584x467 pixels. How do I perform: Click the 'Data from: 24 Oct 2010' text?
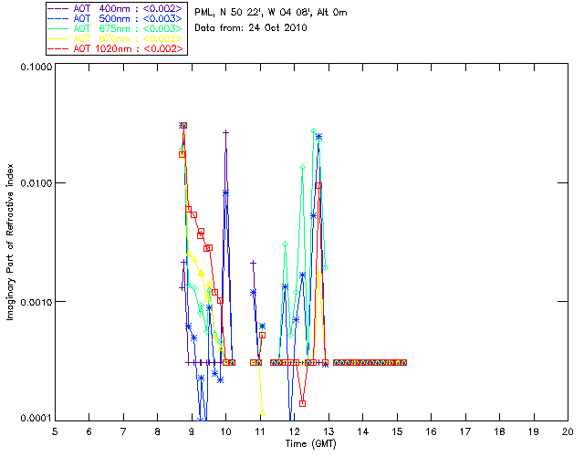click(x=251, y=28)
